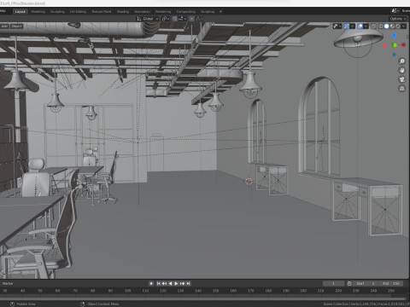Viewport: 410px width, 307px height.
Task: Toggle the show gizmo button
Action: coord(347,26)
